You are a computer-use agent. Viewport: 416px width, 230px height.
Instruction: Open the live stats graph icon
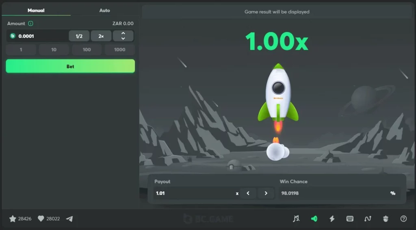tap(368, 219)
